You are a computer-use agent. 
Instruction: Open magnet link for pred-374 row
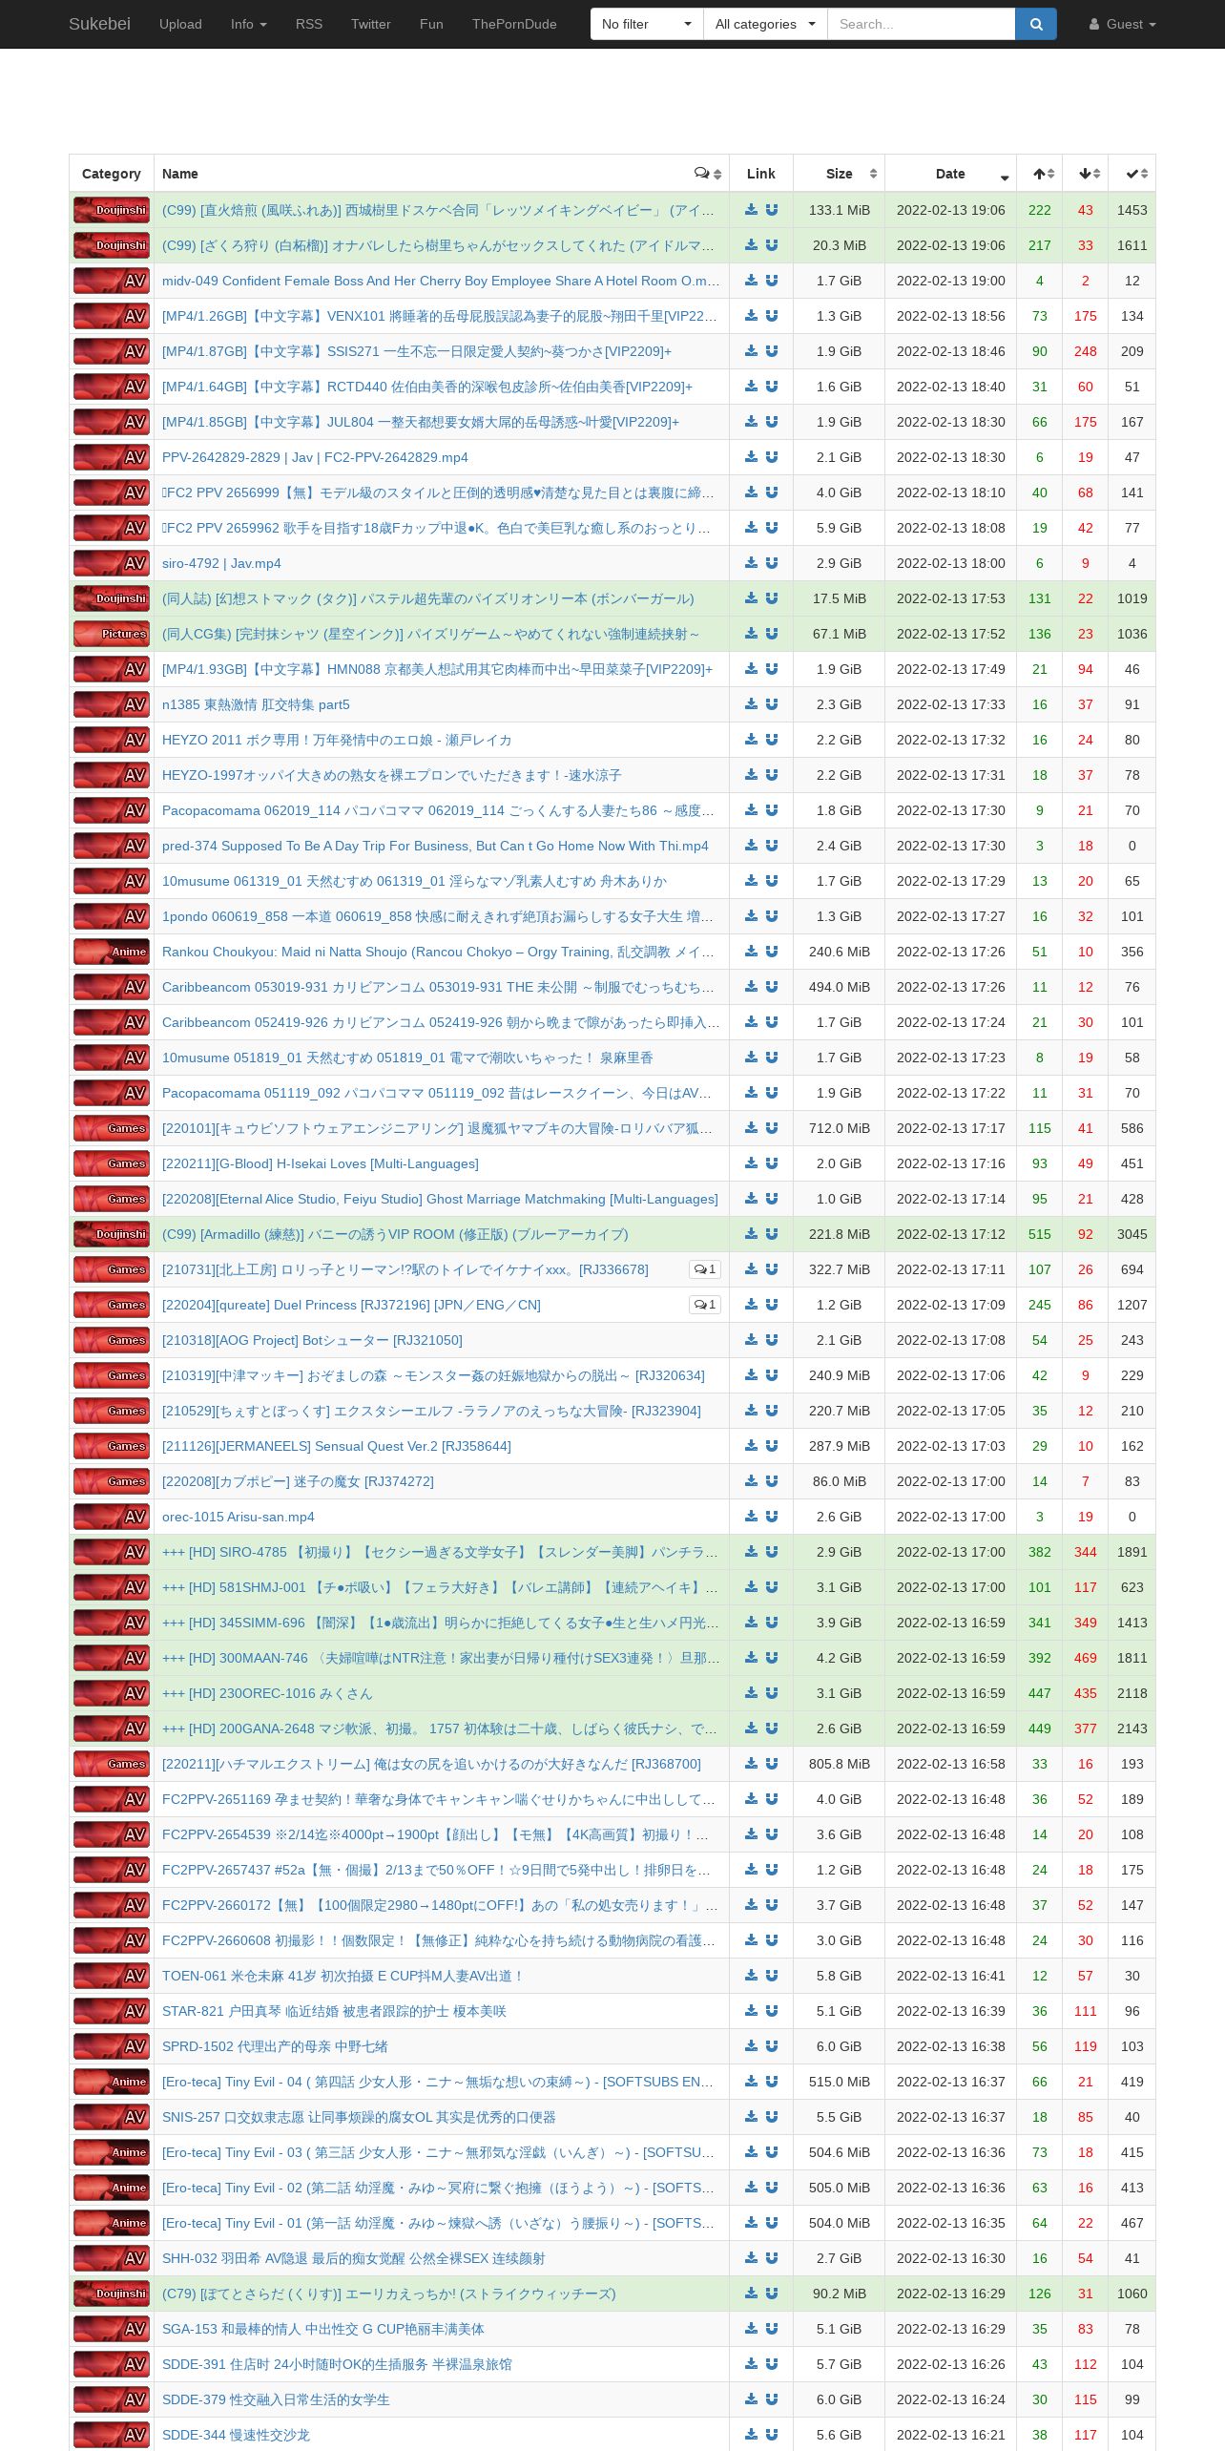pos(772,846)
